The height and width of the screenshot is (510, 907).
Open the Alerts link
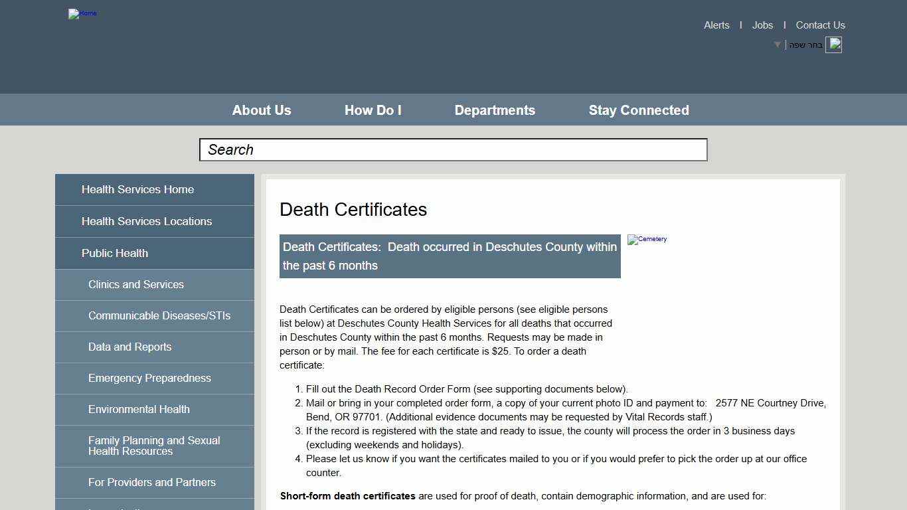point(716,25)
